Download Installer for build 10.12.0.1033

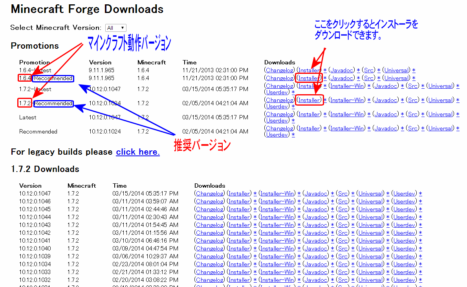[x=239, y=272]
